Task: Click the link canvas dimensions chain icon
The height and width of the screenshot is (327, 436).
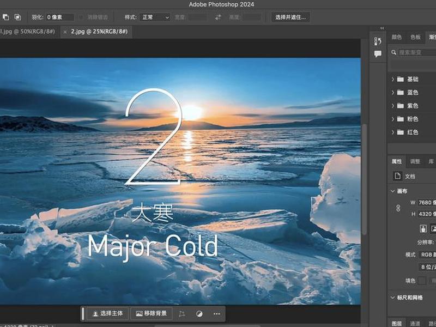Action: click(398, 208)
